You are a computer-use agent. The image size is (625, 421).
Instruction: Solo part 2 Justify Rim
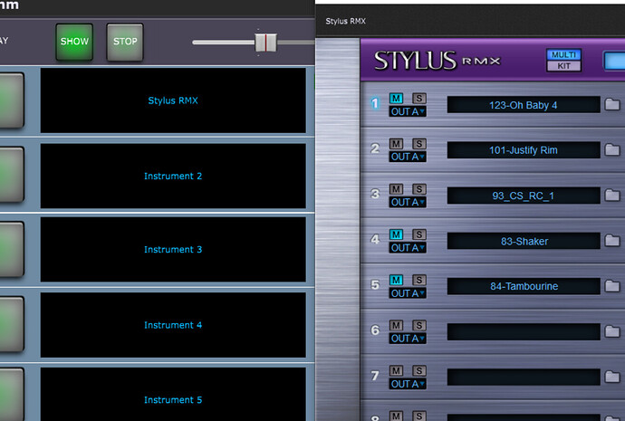click(418, 144)
